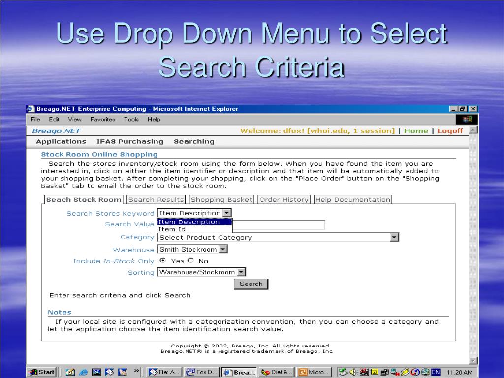Click the Search button
Image resolution: width=504 pixels, height=378 pixels.
click(251, 284)
